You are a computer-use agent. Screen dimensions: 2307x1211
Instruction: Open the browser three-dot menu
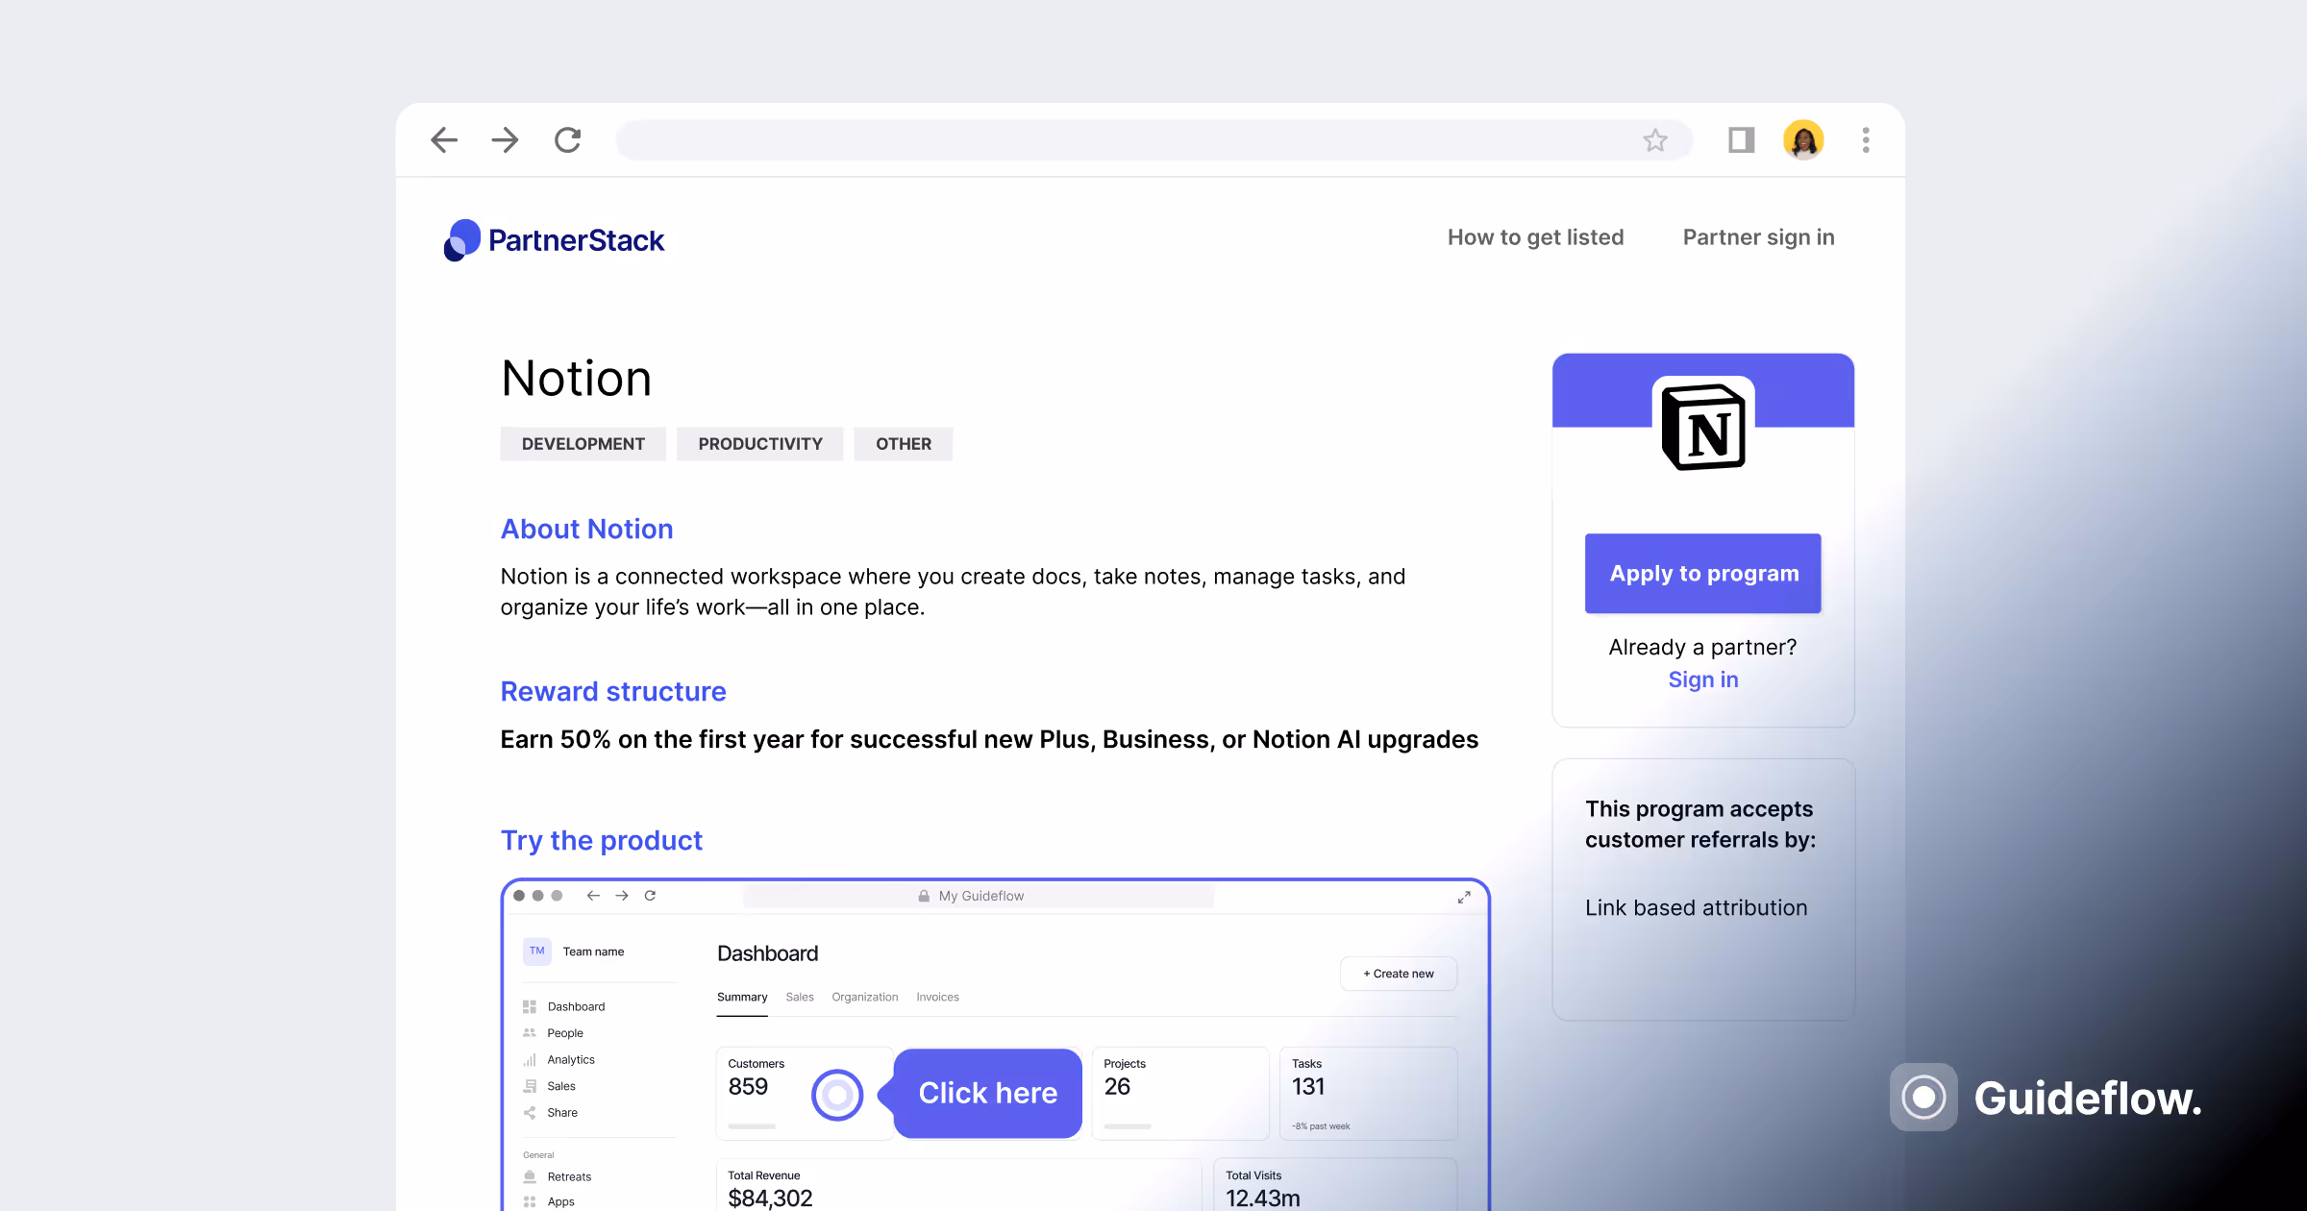point(1866,140)
